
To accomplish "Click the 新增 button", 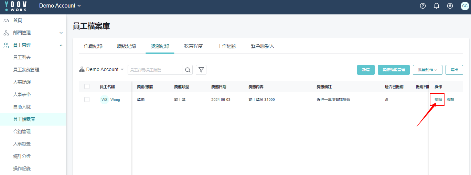I will tap(366, 70).
